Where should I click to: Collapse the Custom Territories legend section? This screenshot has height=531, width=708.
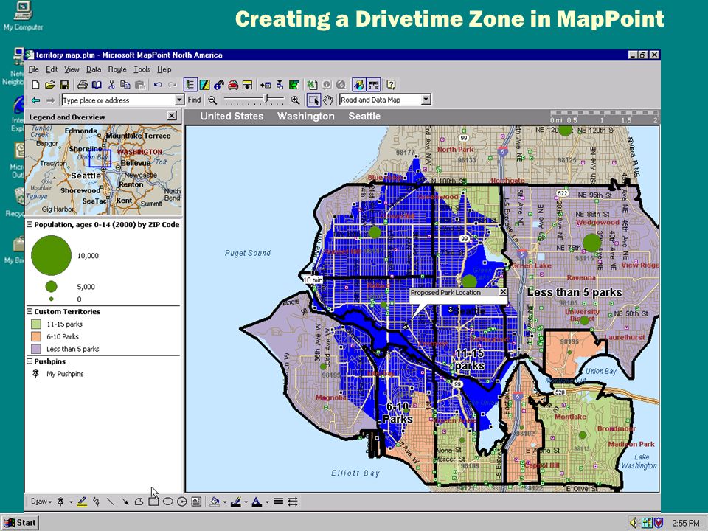[x=29, y=311]
